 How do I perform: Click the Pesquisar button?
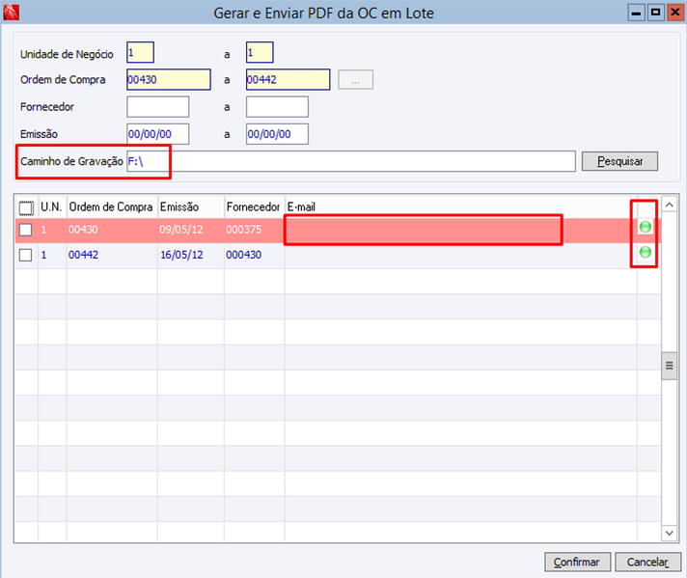coord(619,161)
